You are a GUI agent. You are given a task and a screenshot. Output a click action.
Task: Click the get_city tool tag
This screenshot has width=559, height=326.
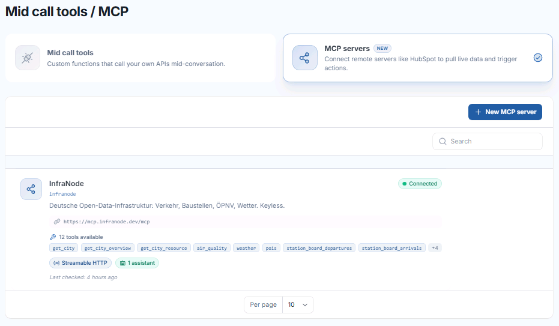pyautogui.click(x=64, y=248)
